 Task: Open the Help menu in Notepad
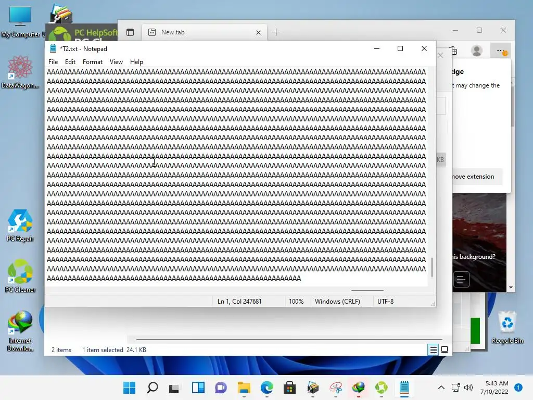tap(136, 62)
